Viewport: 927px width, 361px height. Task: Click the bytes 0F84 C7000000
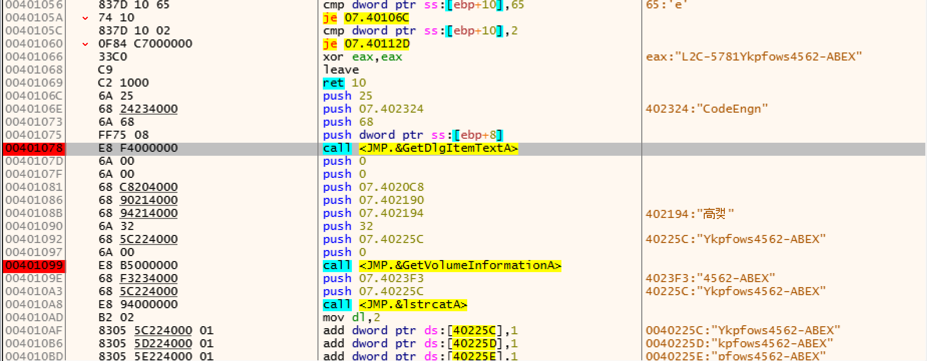click(145, 43)
